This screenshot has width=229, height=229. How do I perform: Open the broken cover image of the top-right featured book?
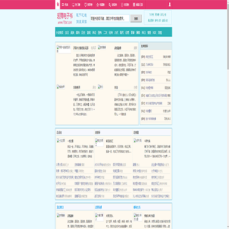102,48
